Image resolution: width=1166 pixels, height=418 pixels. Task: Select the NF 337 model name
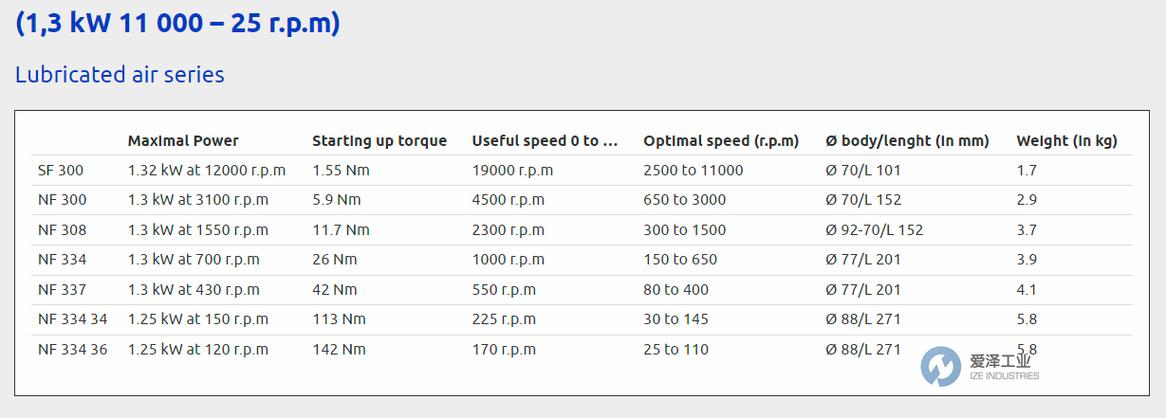pos(62,289)
